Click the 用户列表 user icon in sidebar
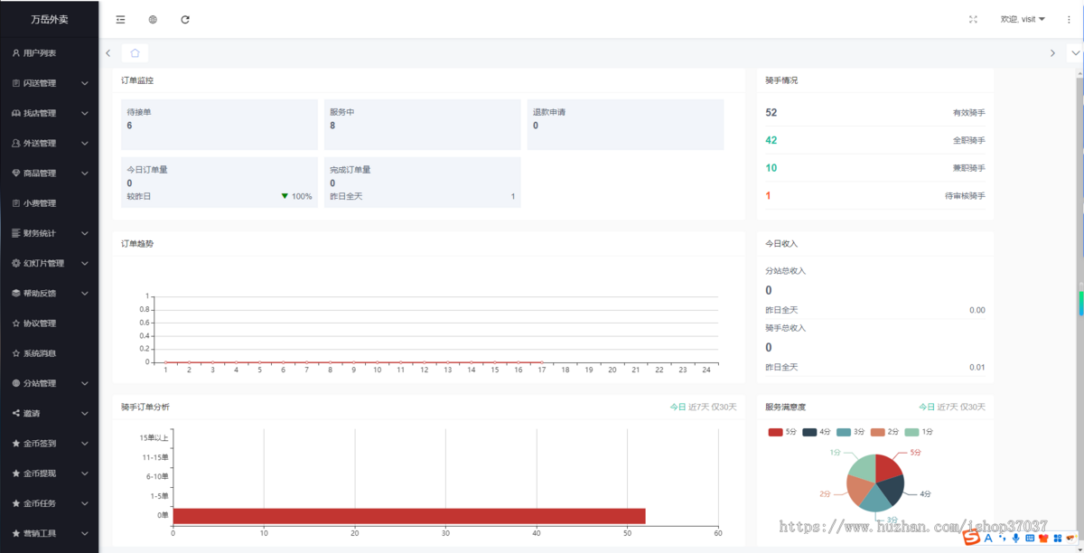1084x553 pixels. [16, 53]
